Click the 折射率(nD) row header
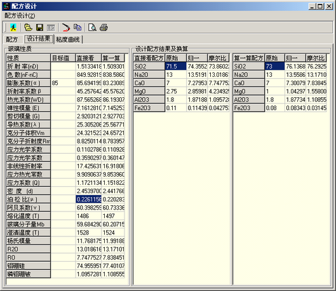Viewport: 336px width, 291px height. (x=29, y=67)
